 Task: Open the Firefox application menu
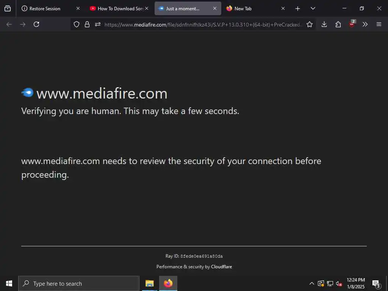(x=379, y=24)
